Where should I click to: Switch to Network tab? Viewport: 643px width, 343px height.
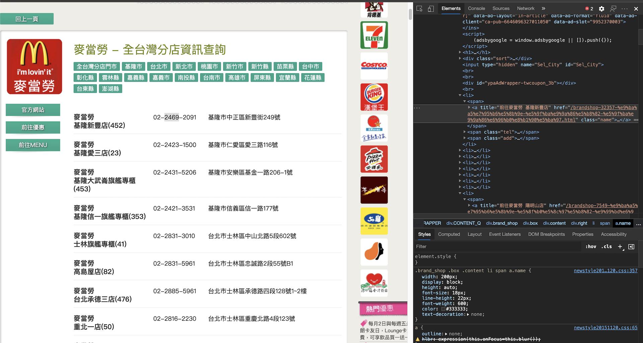525,8
